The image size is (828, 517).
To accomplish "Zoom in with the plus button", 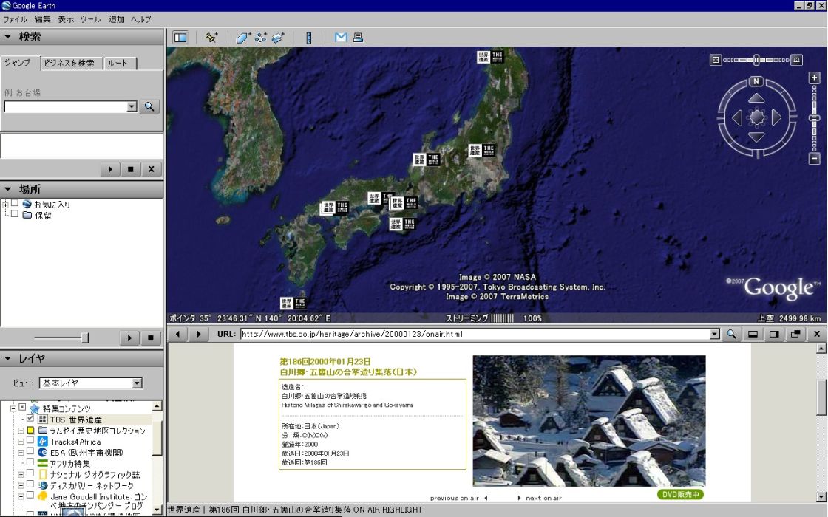I will pyautogui.click(x=814, y=78).
